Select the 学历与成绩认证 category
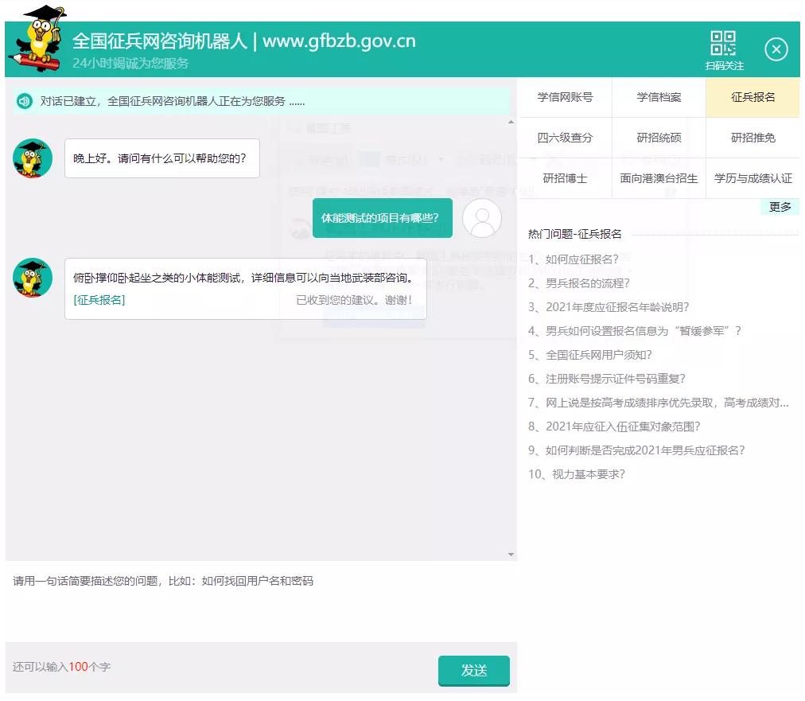 pos(752,178)
